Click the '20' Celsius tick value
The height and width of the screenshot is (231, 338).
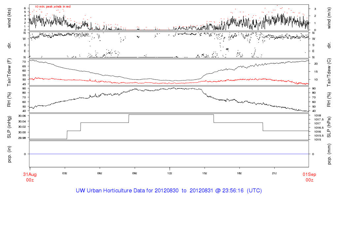coord(316,64)
